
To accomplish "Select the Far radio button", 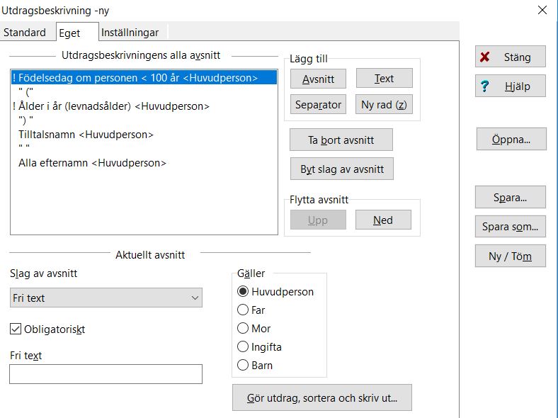I will coord(243,310).
